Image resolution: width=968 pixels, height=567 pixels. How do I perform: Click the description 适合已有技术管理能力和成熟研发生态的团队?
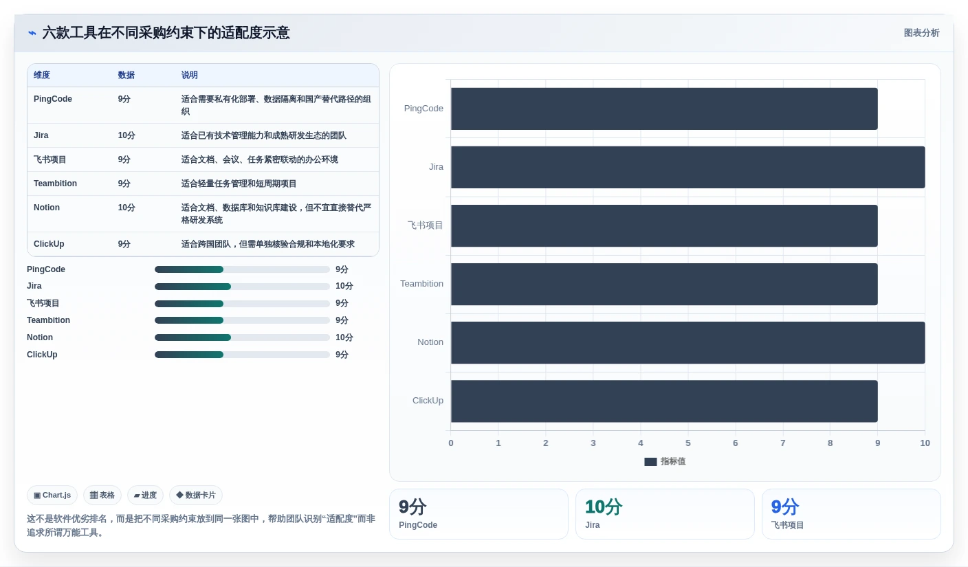[264, 135]
